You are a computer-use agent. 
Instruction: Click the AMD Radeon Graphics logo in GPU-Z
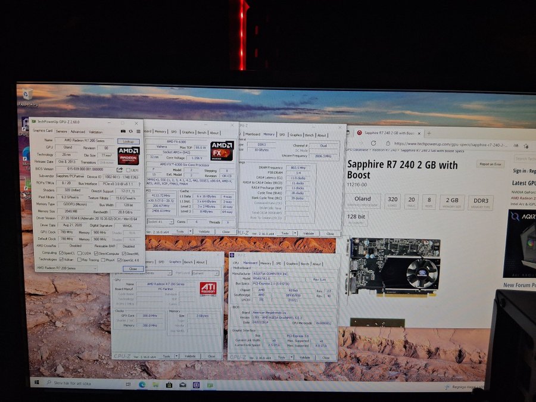pos(129,155)
